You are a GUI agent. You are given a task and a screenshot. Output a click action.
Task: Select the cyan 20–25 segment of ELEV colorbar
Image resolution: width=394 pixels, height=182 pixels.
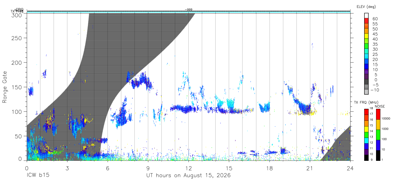pyautogui.click(x=366, y=57)
